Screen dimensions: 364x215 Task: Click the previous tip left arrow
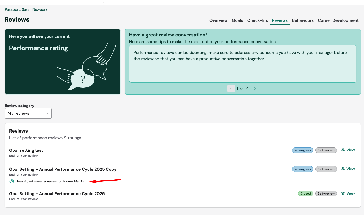[x=231, y=88]
